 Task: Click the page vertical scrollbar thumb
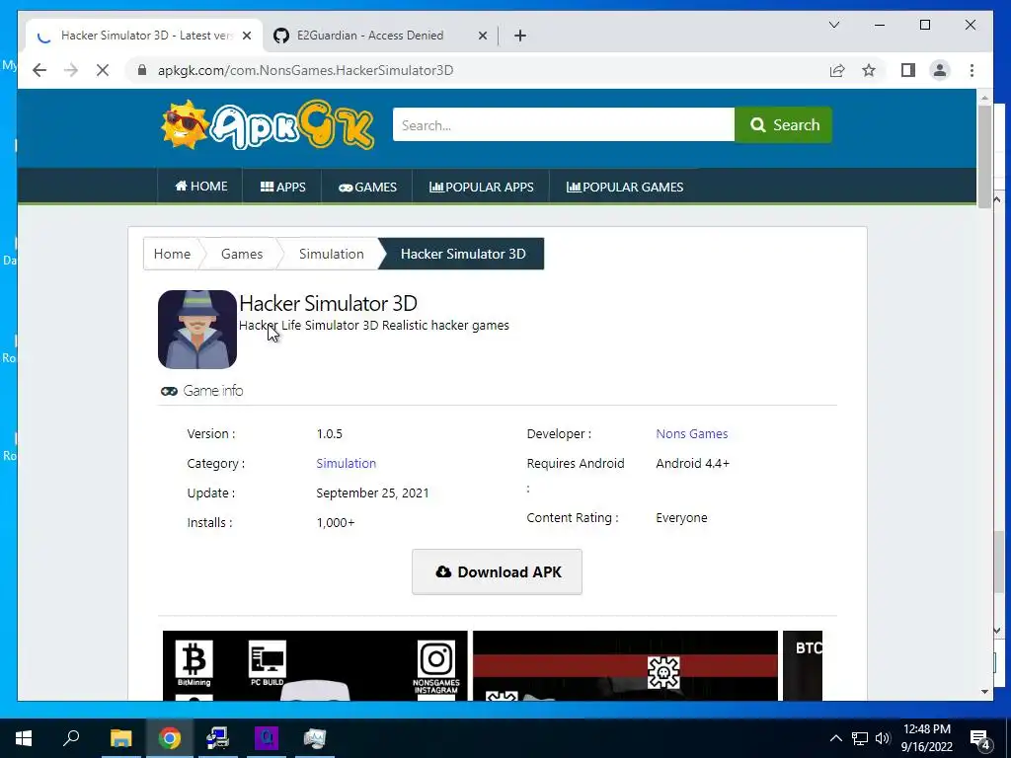984,156
